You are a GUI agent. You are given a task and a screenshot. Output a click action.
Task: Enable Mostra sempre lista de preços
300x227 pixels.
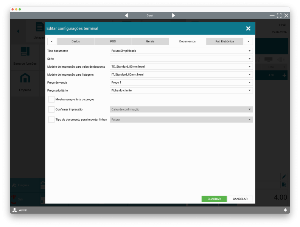click(51, 99)
